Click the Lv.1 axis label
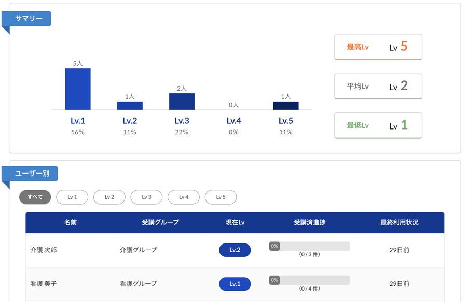The width and height of the screenshot is (467, 302). click(78, 121)
